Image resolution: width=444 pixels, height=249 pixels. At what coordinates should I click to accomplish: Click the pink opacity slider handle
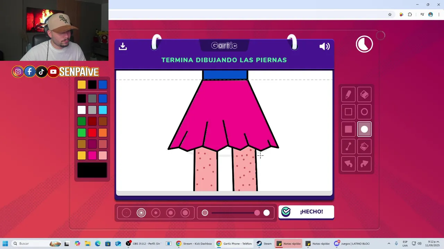tap(257, 213)
